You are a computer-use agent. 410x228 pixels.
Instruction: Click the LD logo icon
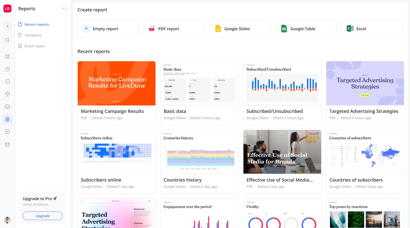pos(7,9)
